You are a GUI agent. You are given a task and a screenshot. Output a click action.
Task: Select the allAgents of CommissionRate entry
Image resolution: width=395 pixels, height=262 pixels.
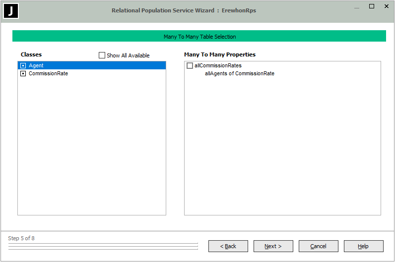click(x=240, y=74)
